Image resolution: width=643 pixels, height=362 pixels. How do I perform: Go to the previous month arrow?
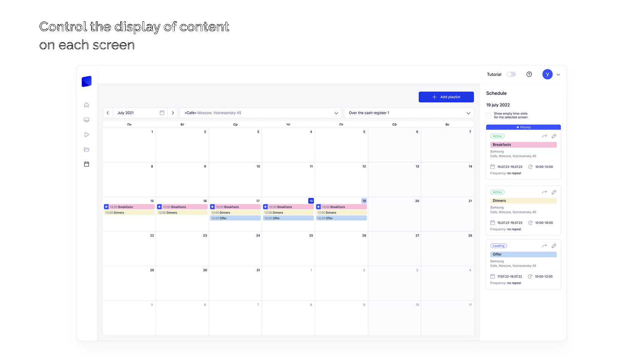tap(108, 113)
